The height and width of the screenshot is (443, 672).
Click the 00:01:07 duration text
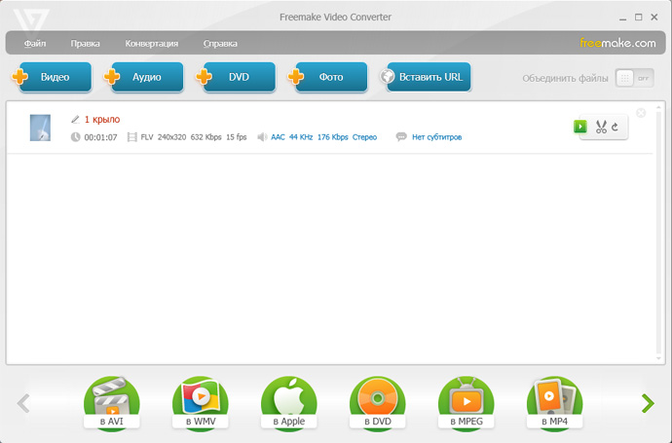[x=100, y=137]
